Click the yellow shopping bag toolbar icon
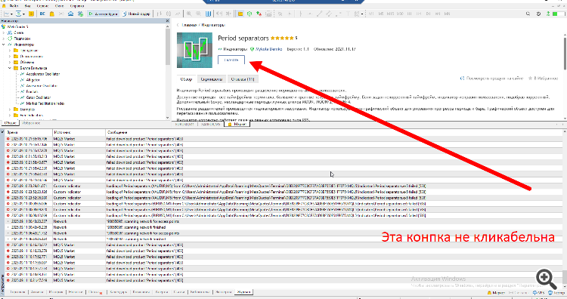 51,14
